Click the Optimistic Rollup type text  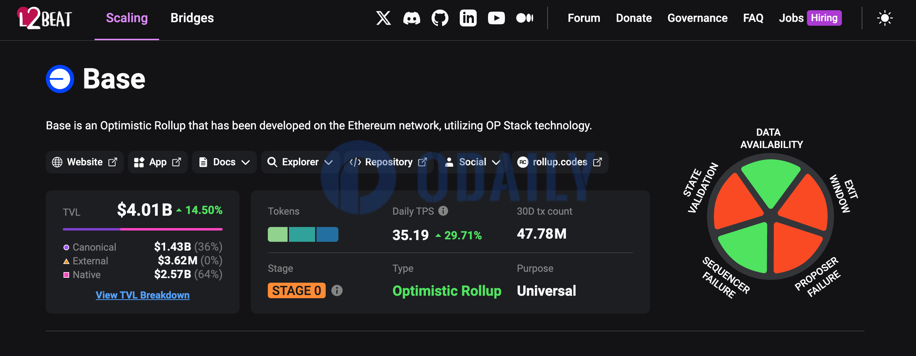(447, 291)
